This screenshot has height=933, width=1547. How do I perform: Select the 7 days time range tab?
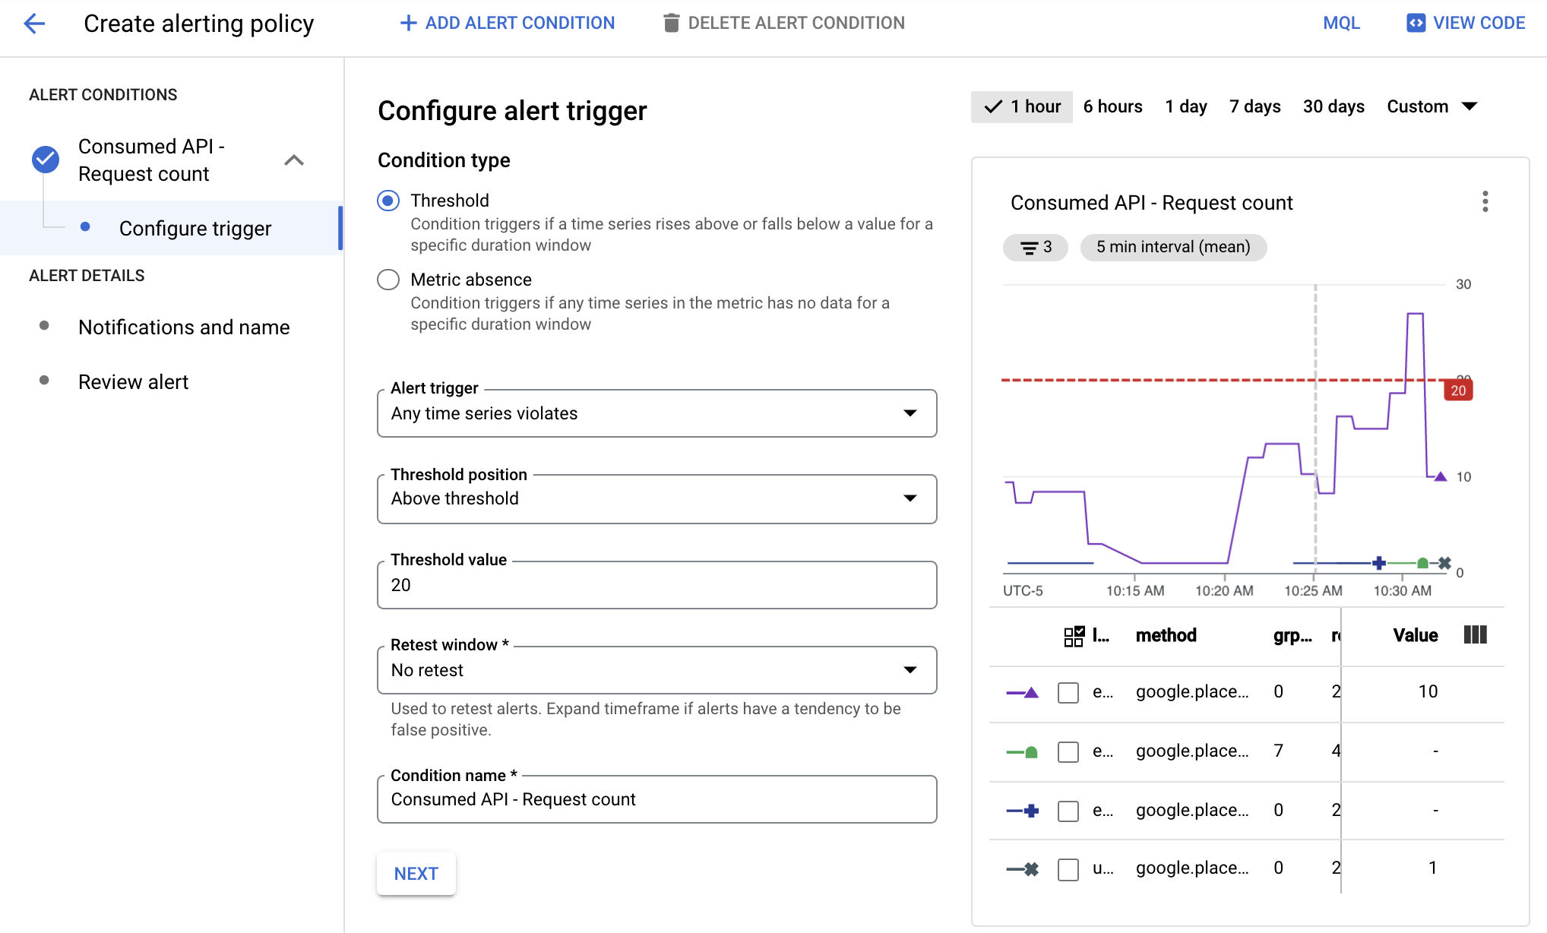click(1255, 107)
